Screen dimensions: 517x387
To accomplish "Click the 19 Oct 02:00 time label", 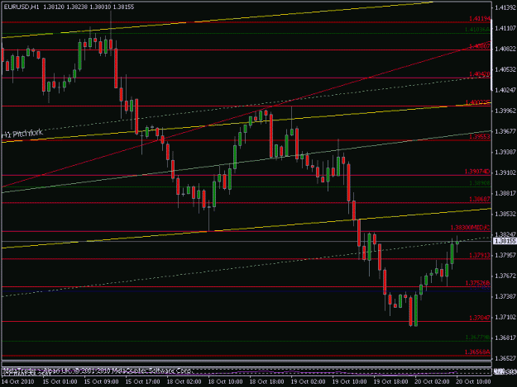I will click(308, 381).
